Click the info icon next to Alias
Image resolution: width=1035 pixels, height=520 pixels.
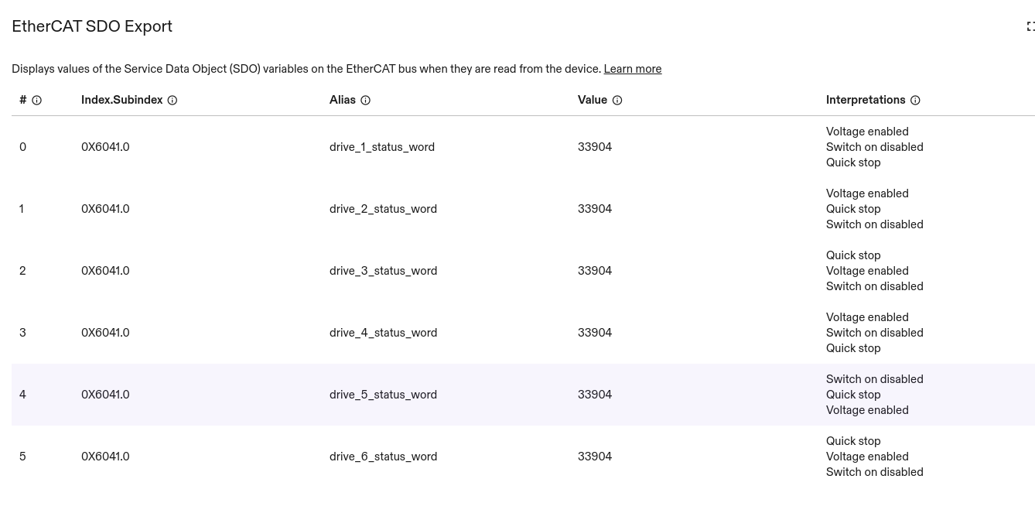click(x=366, y=100)
